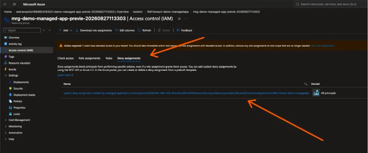
Task: Click the last mrg-demo-managed-app breadcrumb
Action: 226,12
